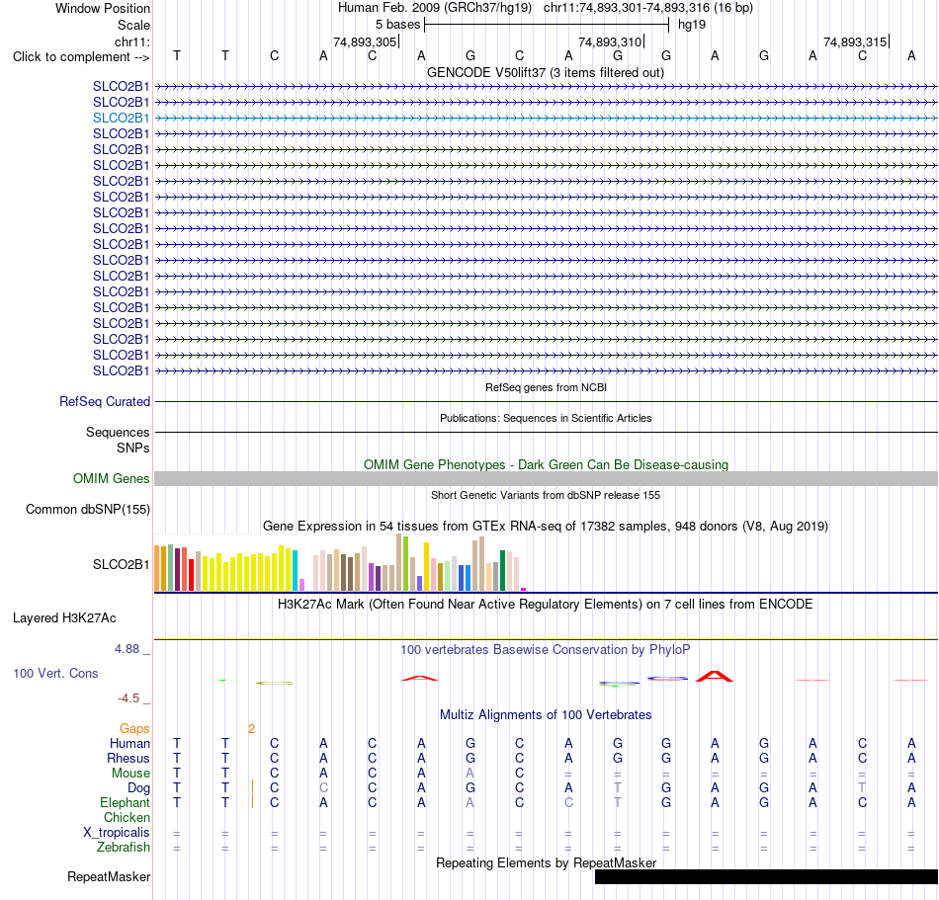Click OMIM Gene Phenotypes green title text

point(546,464)
